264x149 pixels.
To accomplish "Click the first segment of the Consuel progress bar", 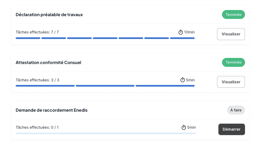I will point(45,86).
